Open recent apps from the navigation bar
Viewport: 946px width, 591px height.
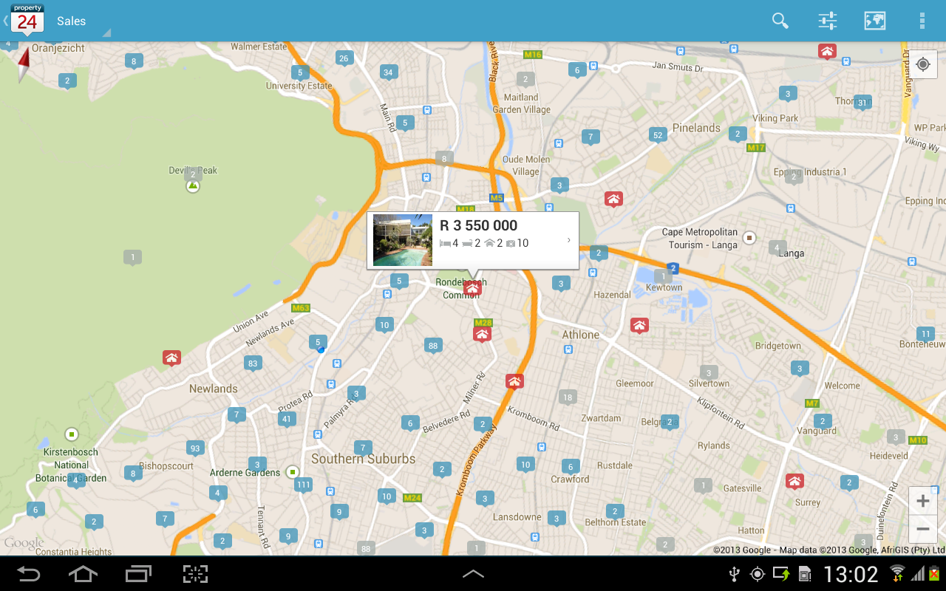[137, 574]
